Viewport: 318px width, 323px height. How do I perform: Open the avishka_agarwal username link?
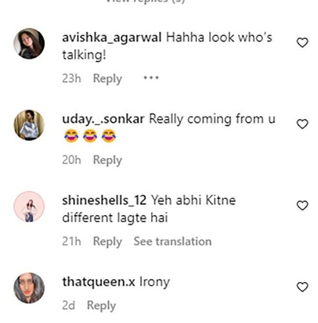(112, 38)
